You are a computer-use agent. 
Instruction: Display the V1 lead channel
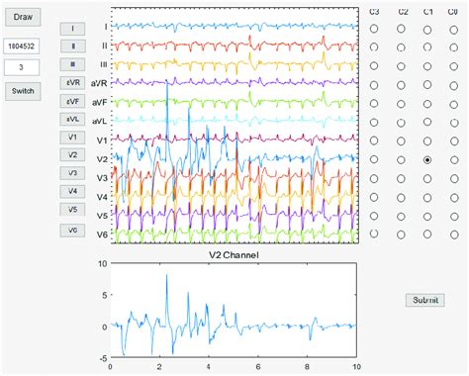(72, 138)
